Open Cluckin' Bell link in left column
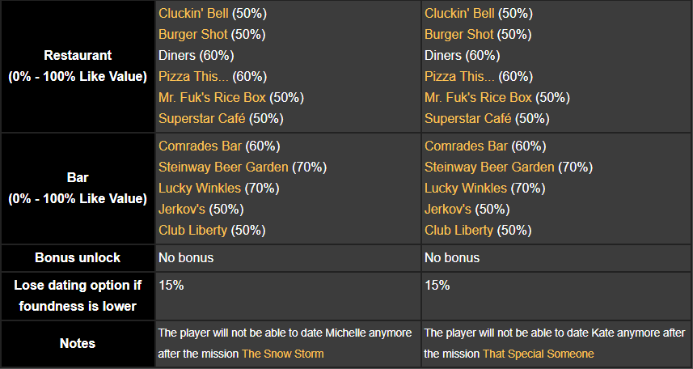 [x=193, y=14]
